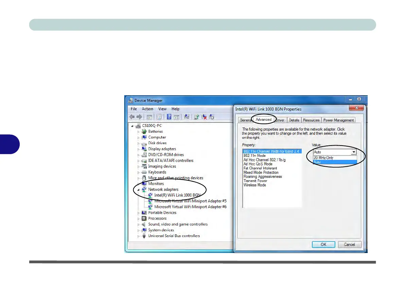Click the Processors category icon
405x285 pixels.
click(x=144, y=218)
